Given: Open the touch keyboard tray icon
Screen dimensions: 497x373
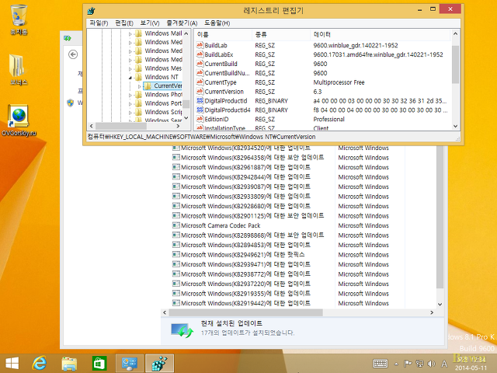Looking at the screenshot, I should 380,364.
